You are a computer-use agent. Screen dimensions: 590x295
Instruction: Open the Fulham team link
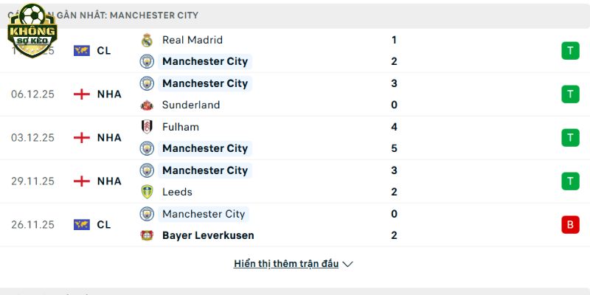coord(181,127)
